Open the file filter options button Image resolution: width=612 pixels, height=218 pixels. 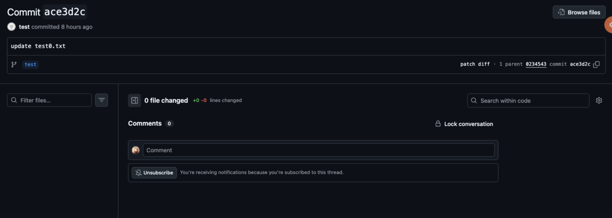101,100
